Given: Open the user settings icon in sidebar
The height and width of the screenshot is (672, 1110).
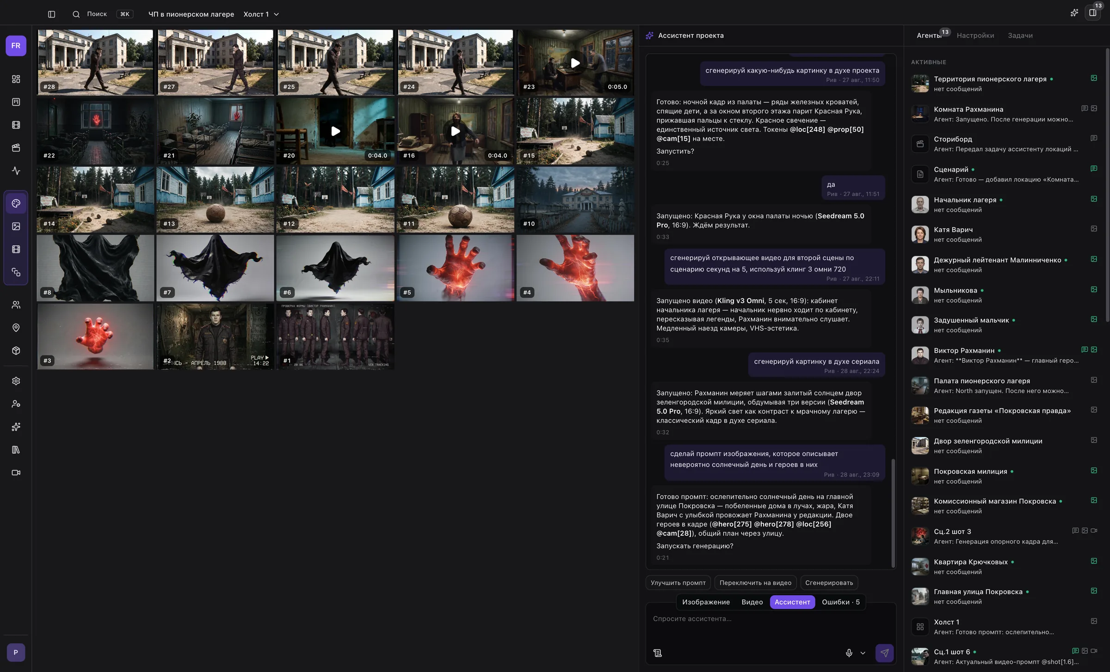Looking at the screenshot, I should (16, 404).
